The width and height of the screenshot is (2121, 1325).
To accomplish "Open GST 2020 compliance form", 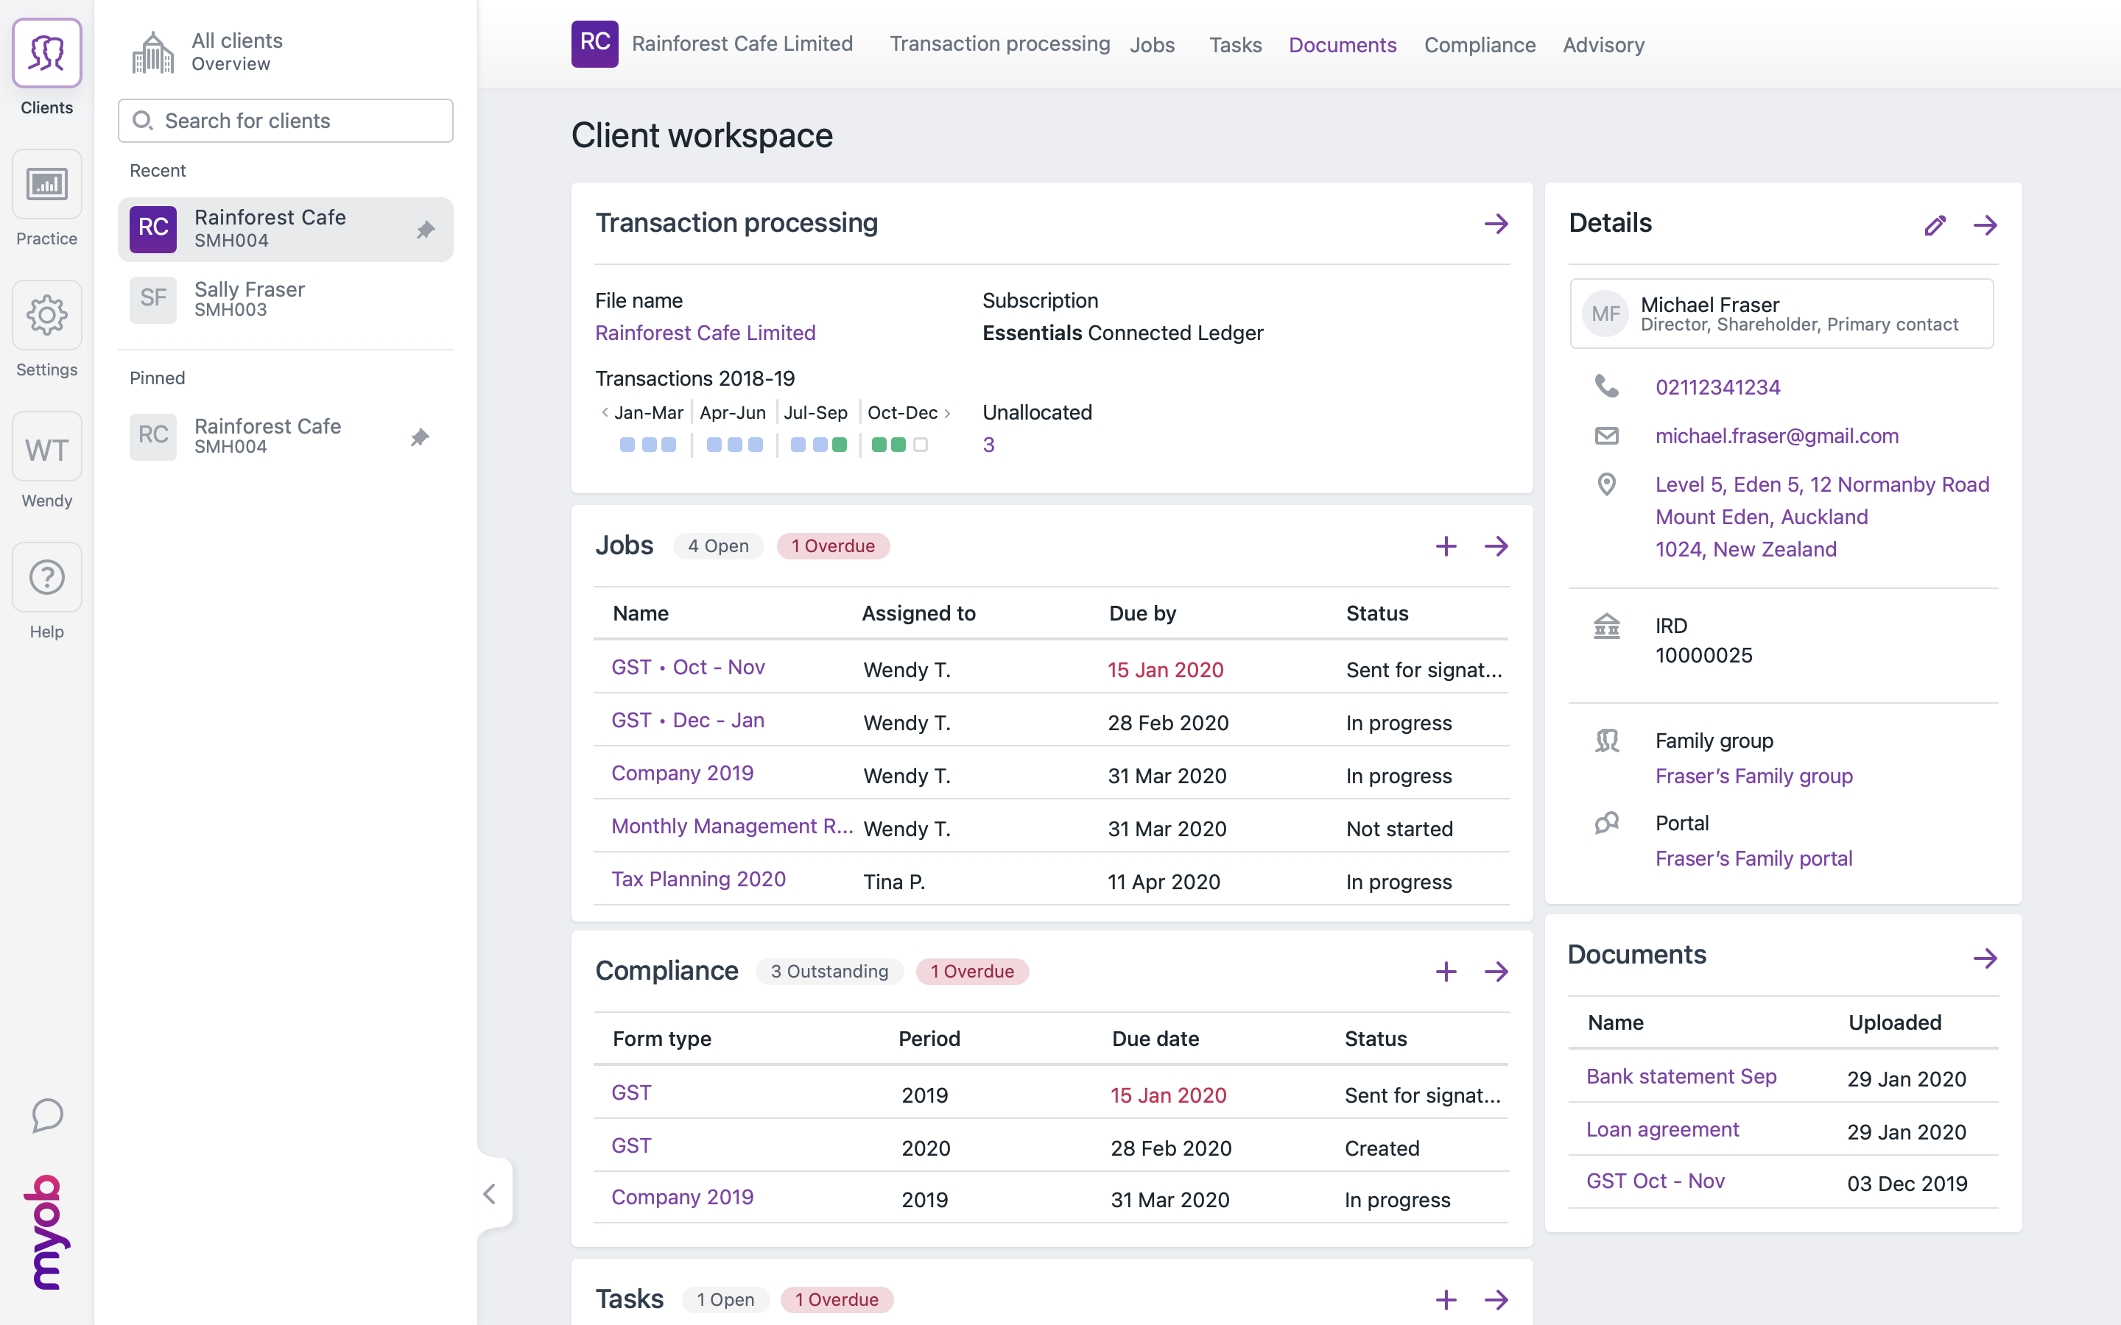I will (x=631, y=1145).
